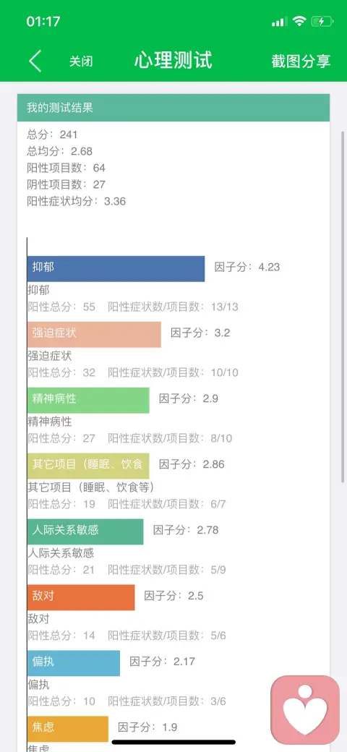Image resolution: width=347 pixels, height=752 pixels.
Task: Tap the battery charging icon
Action: [x=321, y=21]
